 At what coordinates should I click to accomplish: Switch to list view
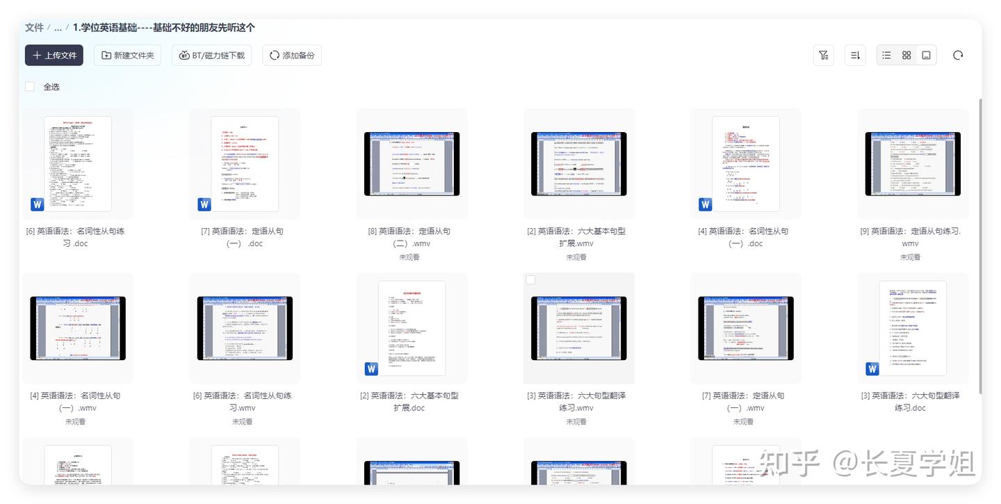(x=886, y=56)
